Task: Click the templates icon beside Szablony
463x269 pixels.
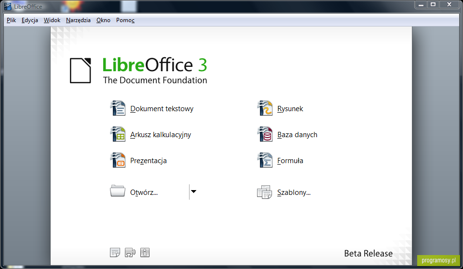Action: [x=265, y=192]
